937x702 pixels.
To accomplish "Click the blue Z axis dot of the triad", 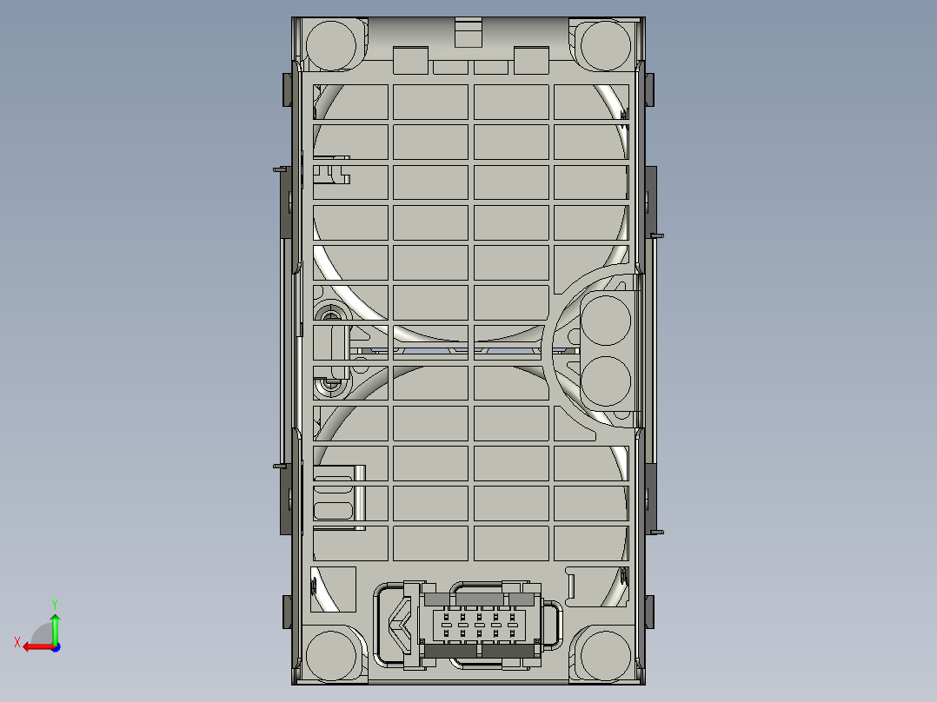I will tap(56, 647).
